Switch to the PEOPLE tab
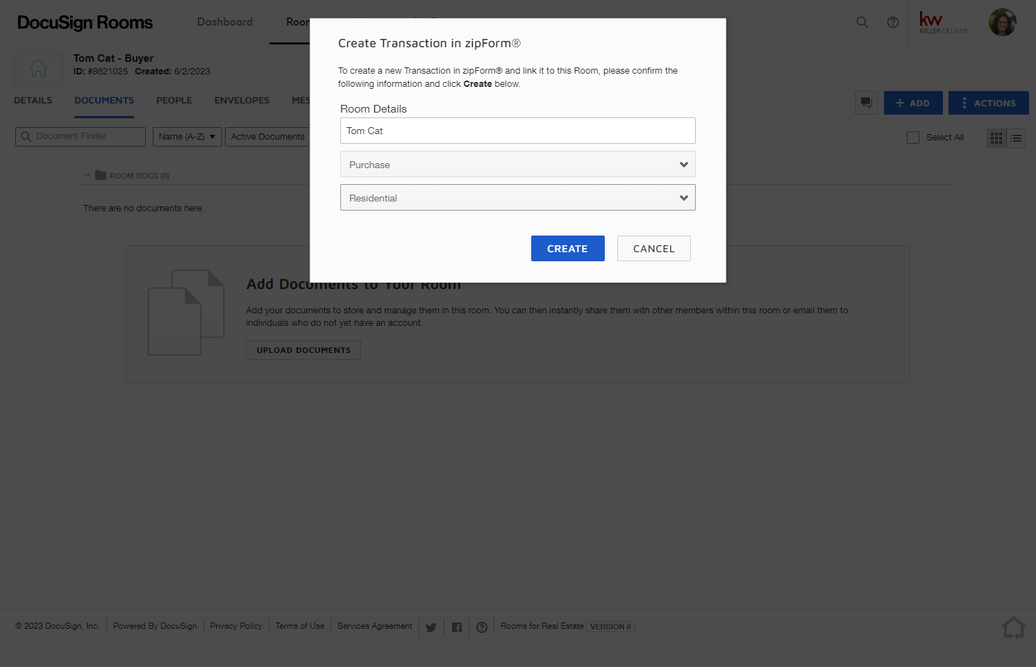Screen dimensions: 1036x667 click(x=174, y=101)
